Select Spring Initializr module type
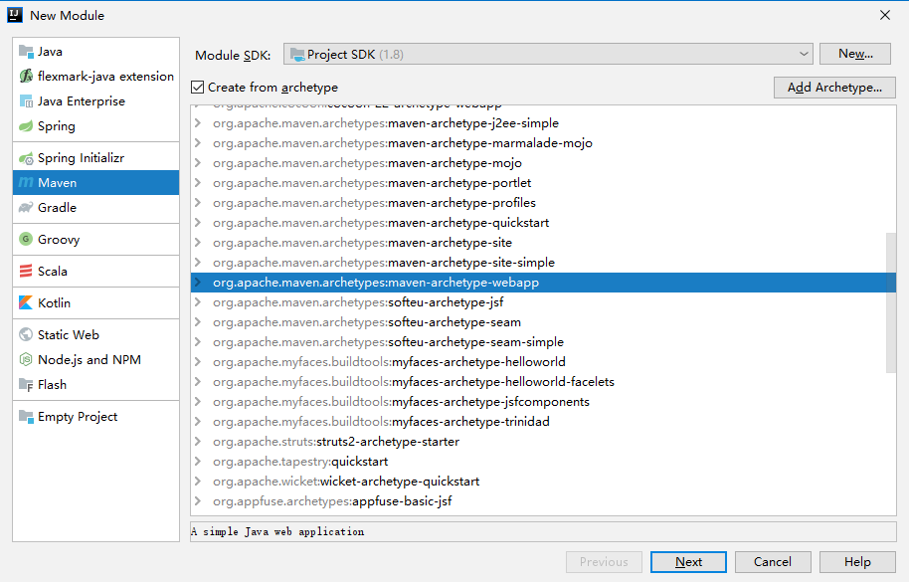This screenshot has height=582, width=909. click(x=95, y=157)
